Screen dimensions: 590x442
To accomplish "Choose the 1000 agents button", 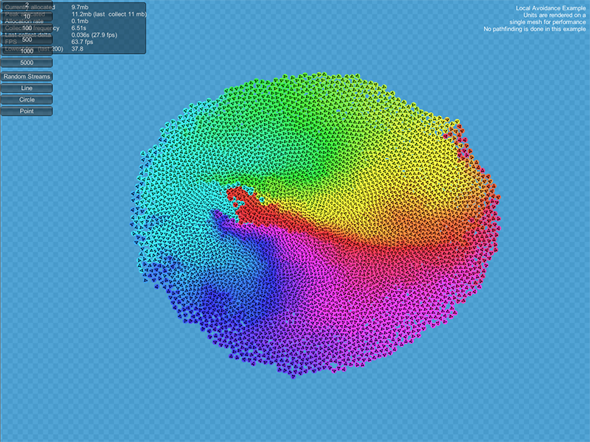I will (x=27, y=52).
